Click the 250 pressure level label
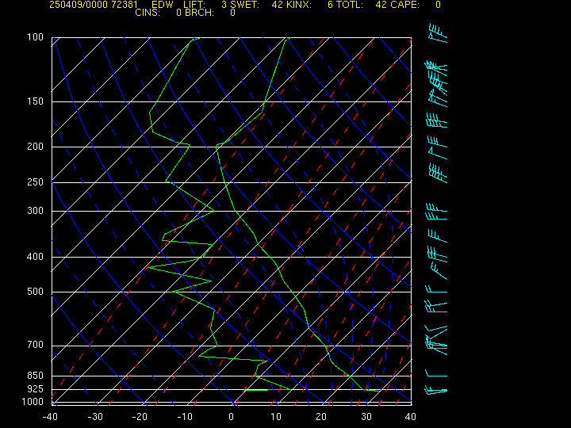The image size is (571, 428). point(35,182)
